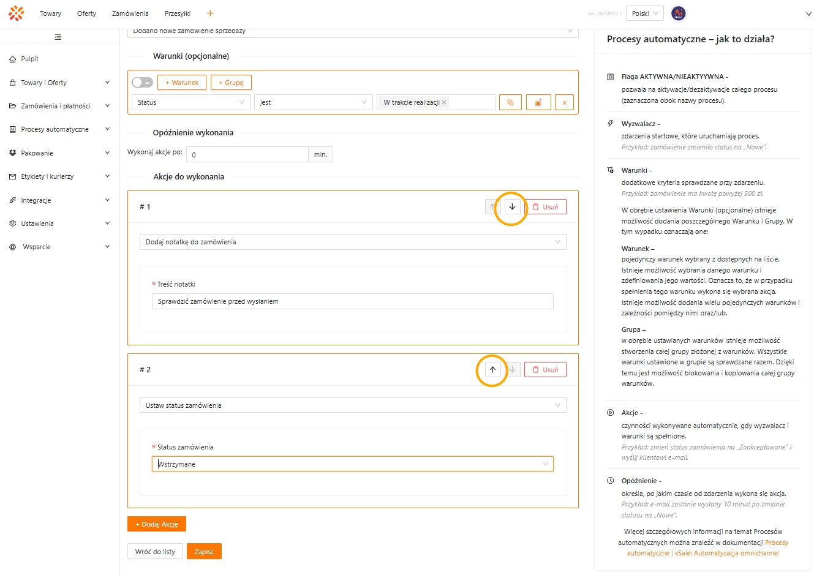Expand Procesy automatyczne in sidebar
The height and width of the screenshot is (575, 814).
[x=59, y=129]
